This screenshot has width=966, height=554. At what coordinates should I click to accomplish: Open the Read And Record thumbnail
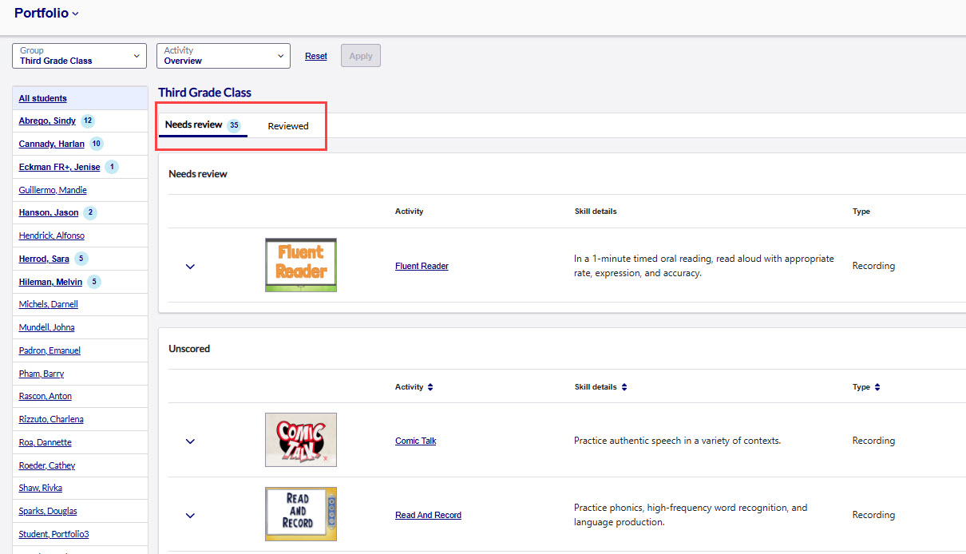[x=300, y=514]
